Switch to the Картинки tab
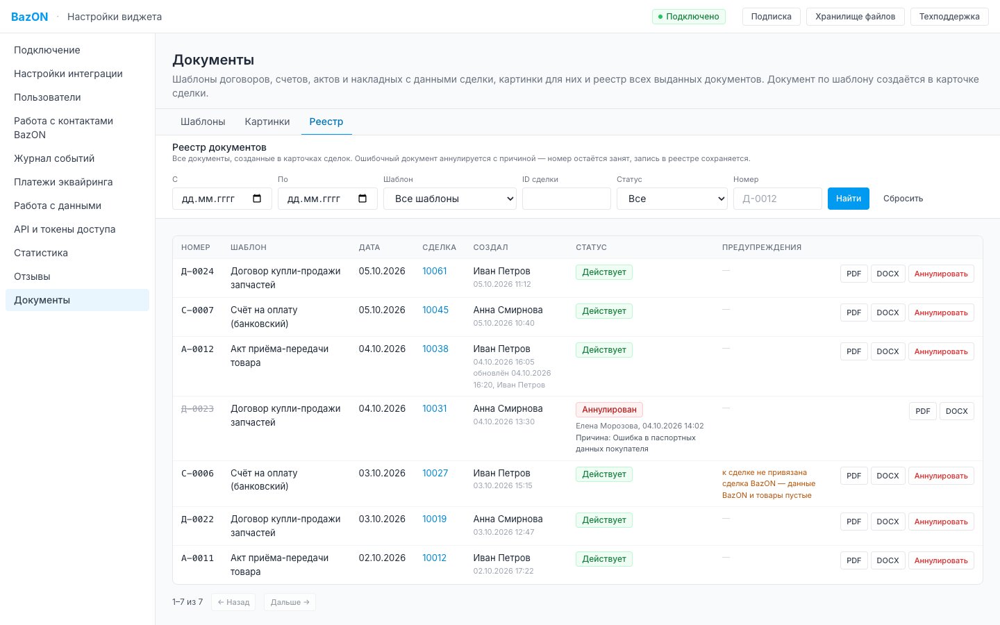Image resolution: width=1000 pixels, height=625 pixels. pos(267,122)
